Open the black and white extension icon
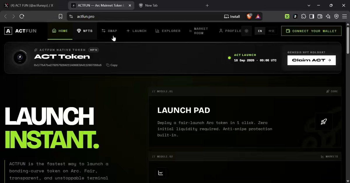Viewport: 350px width, 183px height. click(295, 17)
